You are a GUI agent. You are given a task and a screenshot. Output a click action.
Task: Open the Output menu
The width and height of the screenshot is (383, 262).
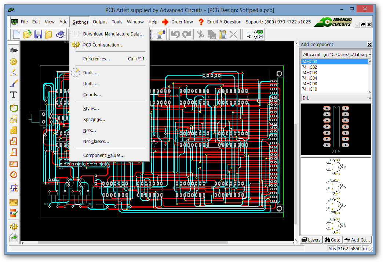pyautogui.click(x=100, y=22)
